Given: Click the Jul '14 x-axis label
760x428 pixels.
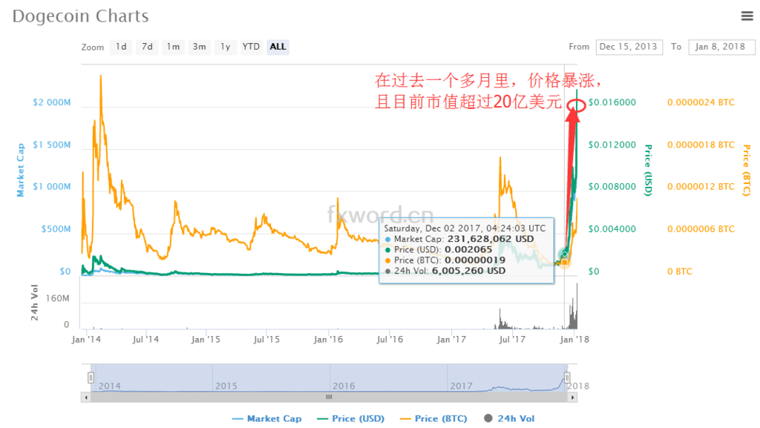Looking at the screenshot, I should (x=146, y=340).
